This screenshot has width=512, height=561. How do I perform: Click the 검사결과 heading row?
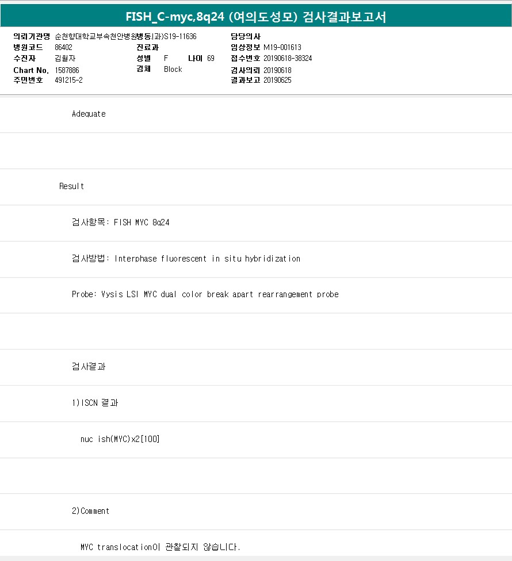click(x=256, y=367)
